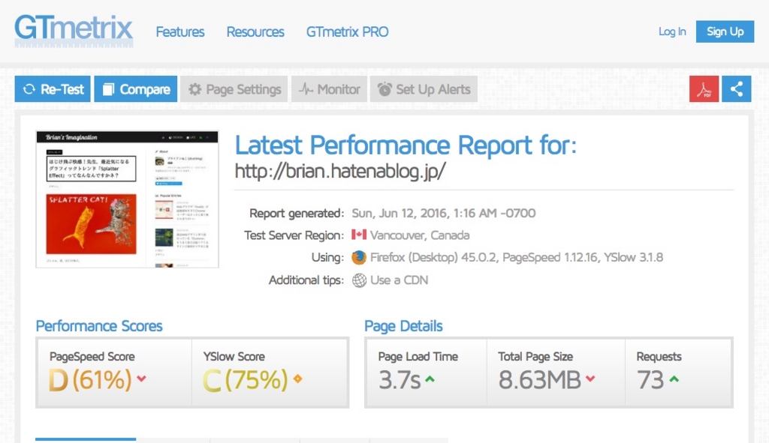Open the Resources menu item

pos(255,31)
